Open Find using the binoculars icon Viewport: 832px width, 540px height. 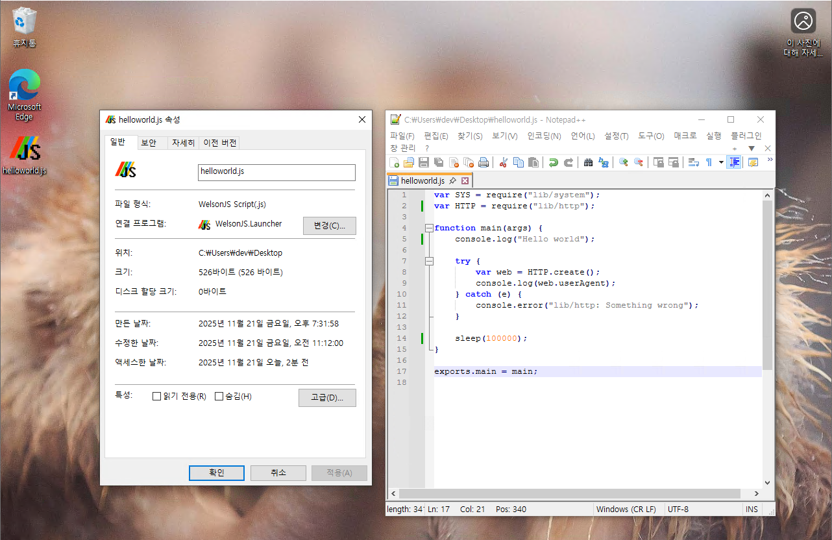point(587,162)
